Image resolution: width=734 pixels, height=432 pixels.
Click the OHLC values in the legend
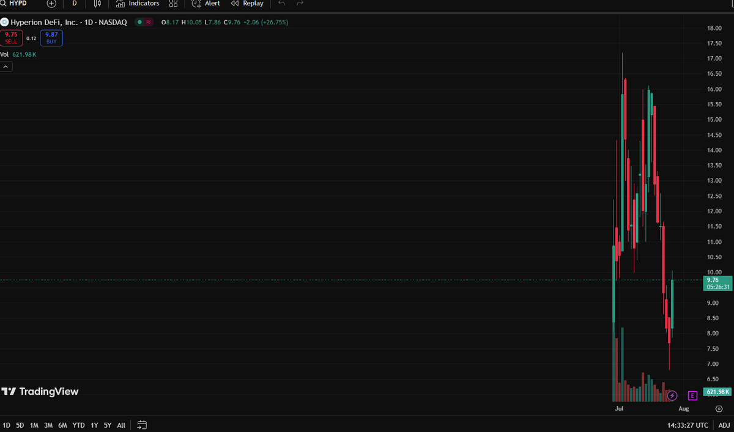[x=224, y=22]
